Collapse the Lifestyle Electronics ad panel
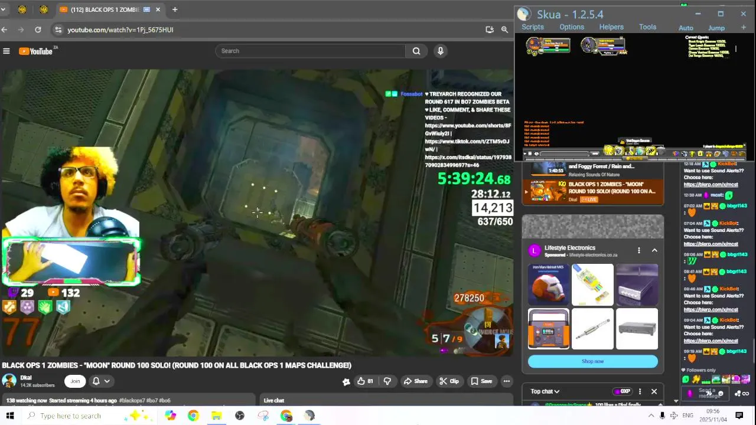Viewport: 756px width, 425px height. coord(654,250)
